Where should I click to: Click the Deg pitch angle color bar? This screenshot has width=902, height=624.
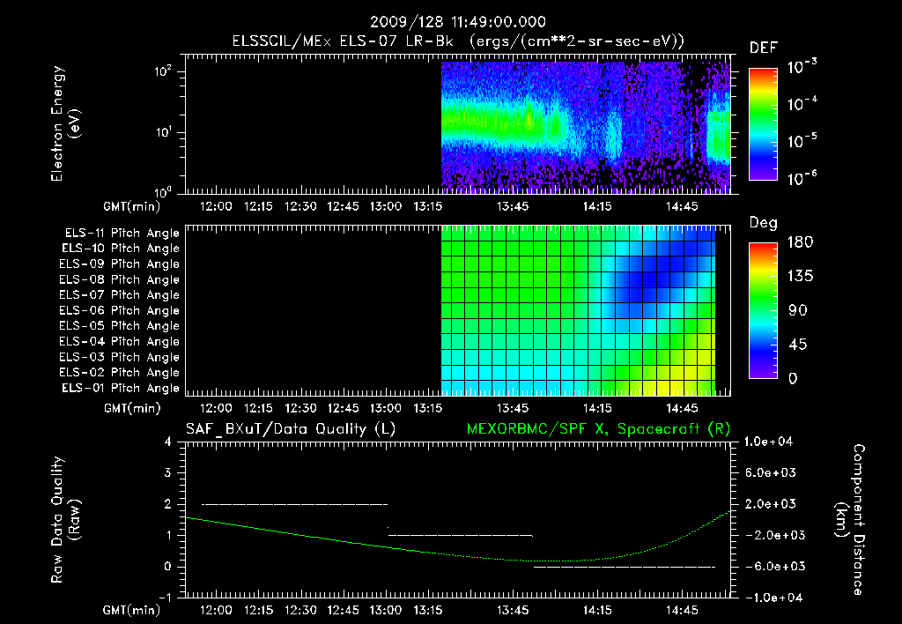click(763, 310)
